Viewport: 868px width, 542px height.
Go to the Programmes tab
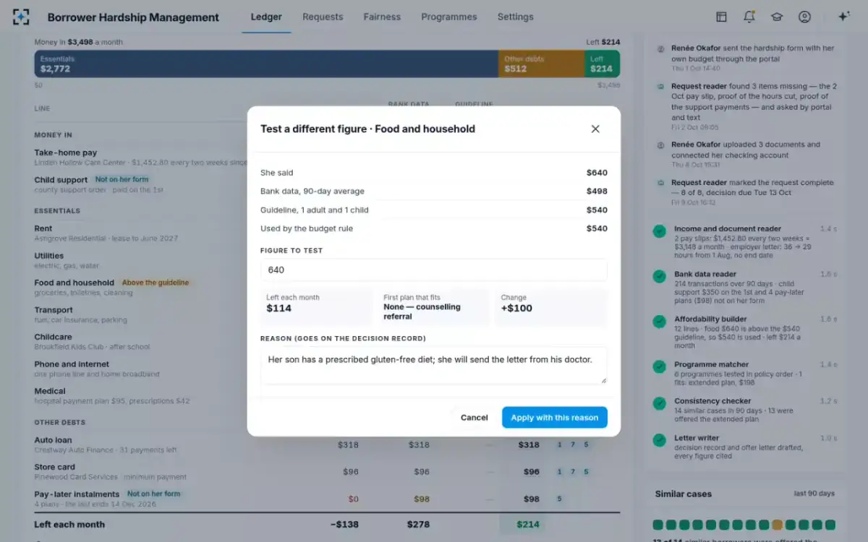pos(449,17)
